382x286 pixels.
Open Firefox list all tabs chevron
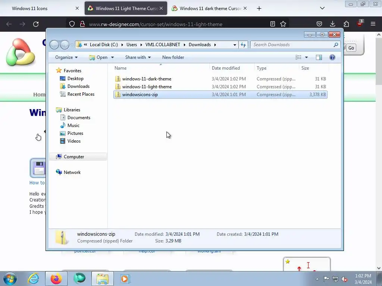322,8
